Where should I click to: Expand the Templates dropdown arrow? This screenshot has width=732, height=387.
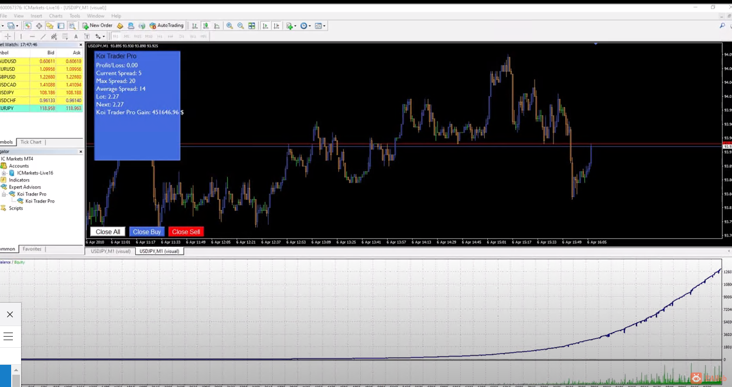(324, 26)
